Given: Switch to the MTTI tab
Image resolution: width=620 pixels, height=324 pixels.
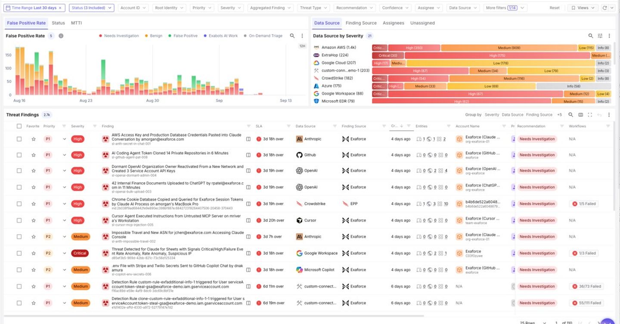Looking at the screenshot, I should pyautogui.click(x=76, y=23).
